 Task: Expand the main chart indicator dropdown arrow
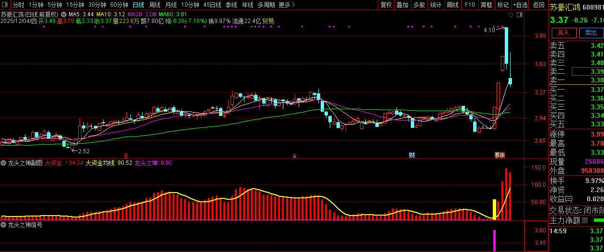pyautogui.click(x=63, y=14)
